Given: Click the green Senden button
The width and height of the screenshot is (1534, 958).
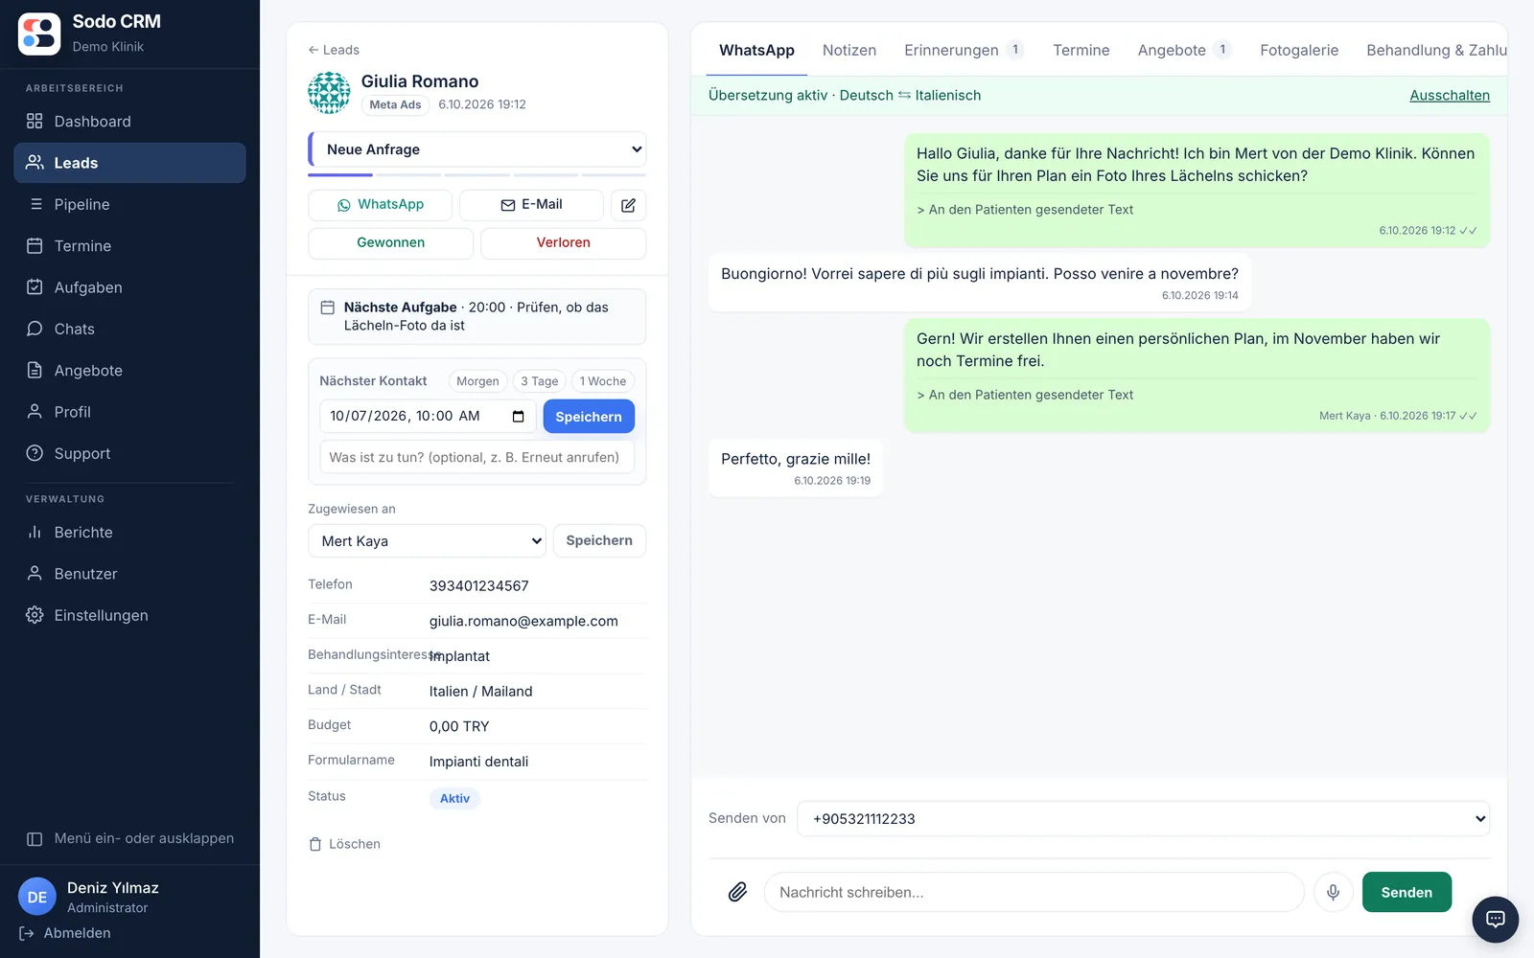Looking at the screenshot, I should tap(1406, 892).
